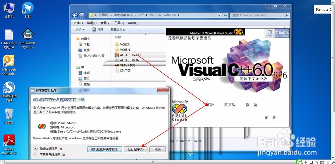
Task: Open the recent pages dropdown beside navigation arrows
Action: coord(87,15)
